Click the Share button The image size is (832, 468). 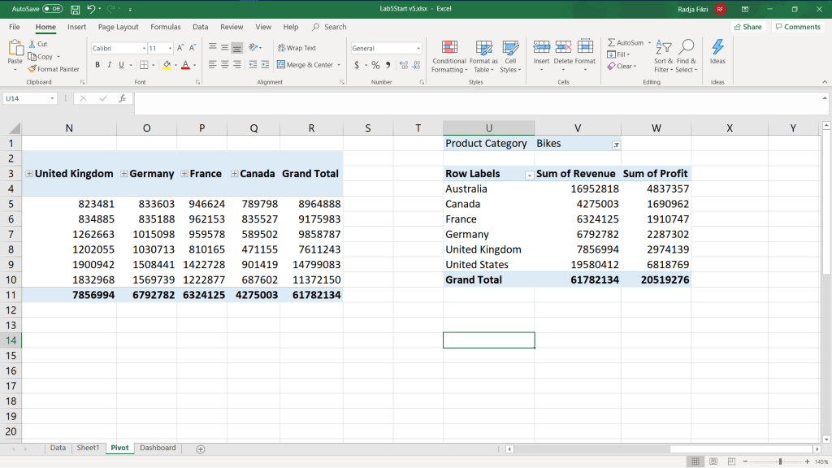tap(747, 27)
